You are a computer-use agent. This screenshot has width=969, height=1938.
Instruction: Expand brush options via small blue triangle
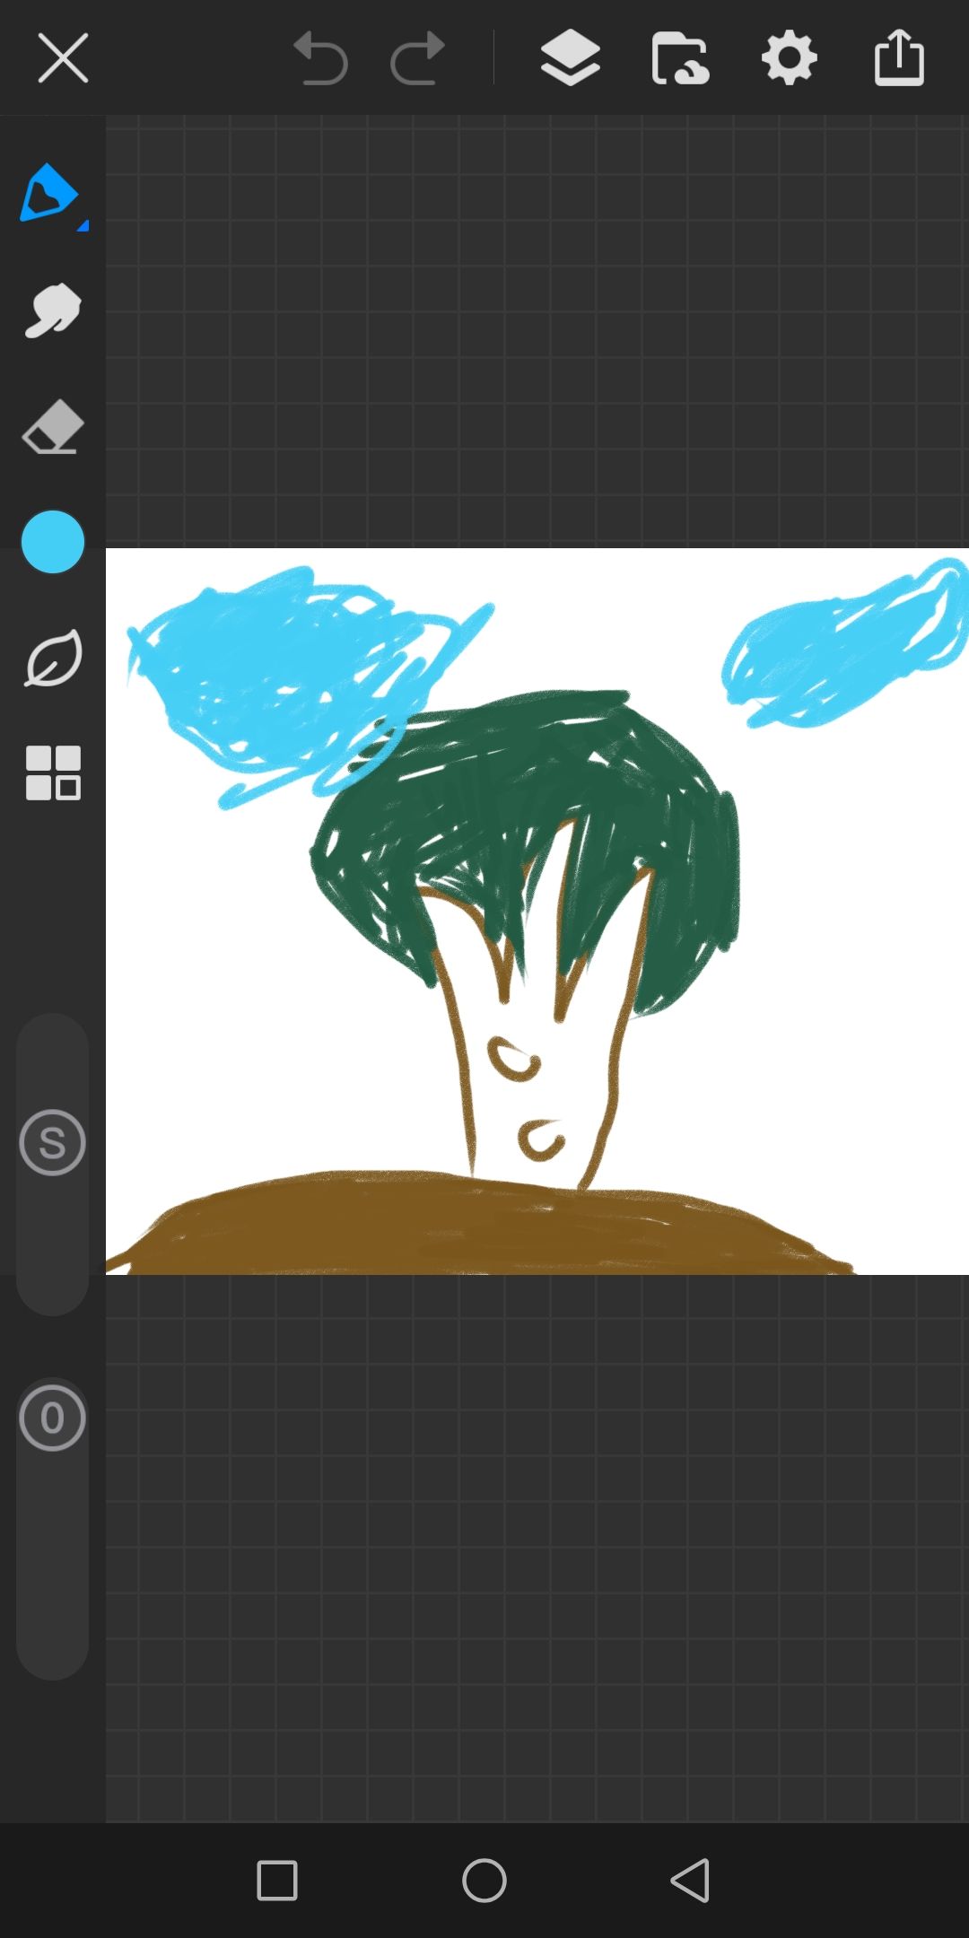click(x=83, y=226)
